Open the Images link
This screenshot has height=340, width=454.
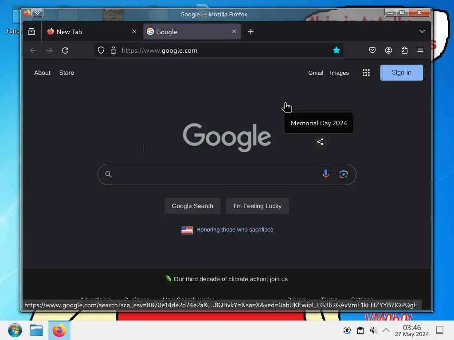pos(339,73)
